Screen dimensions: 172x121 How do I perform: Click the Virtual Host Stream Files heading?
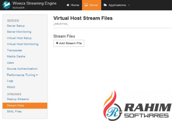point(83,18)
